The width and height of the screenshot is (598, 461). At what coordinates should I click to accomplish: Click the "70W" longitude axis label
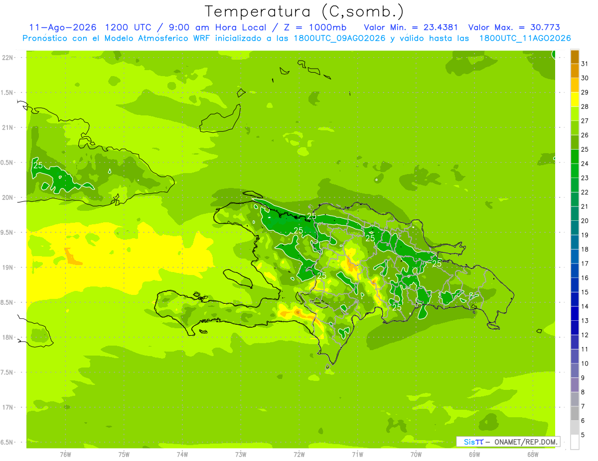(416, 454)
